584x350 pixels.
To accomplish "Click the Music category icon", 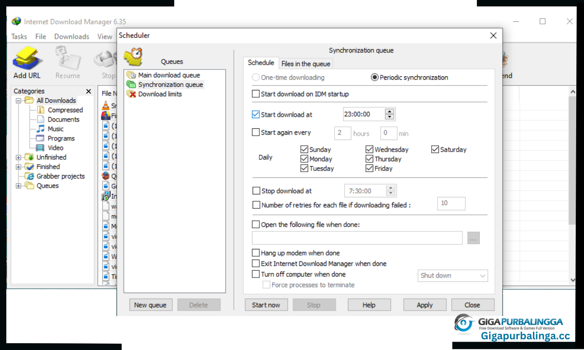I will point(40,129).
